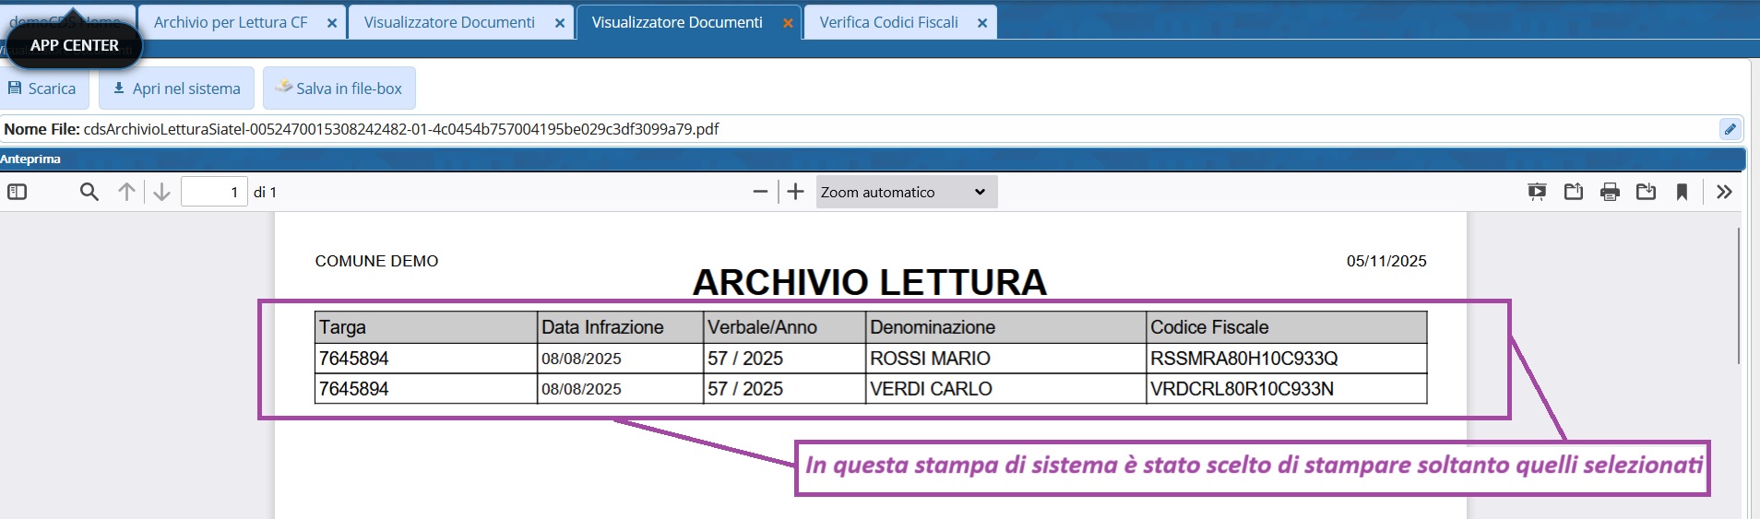Switch to Archivio per Lettura CF tab
The width and height of the screenshot is (1760, 519).
[x=231, y=22]
